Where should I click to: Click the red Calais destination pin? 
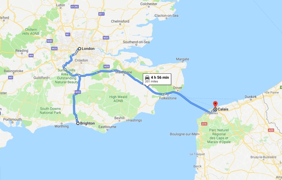215,104
